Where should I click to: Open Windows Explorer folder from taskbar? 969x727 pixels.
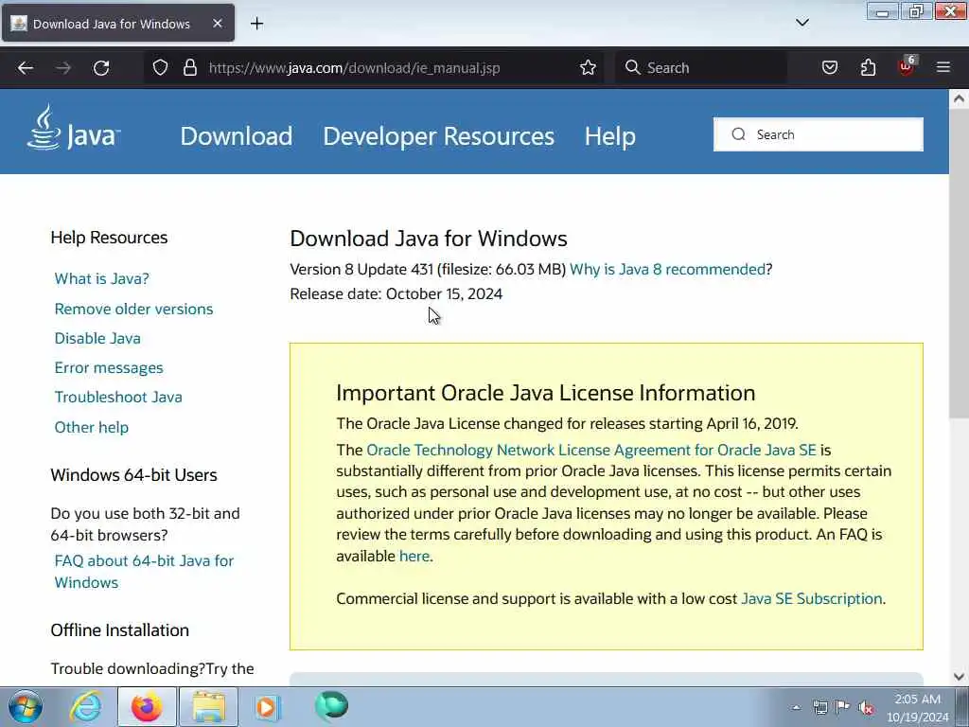tap(208, 706)
